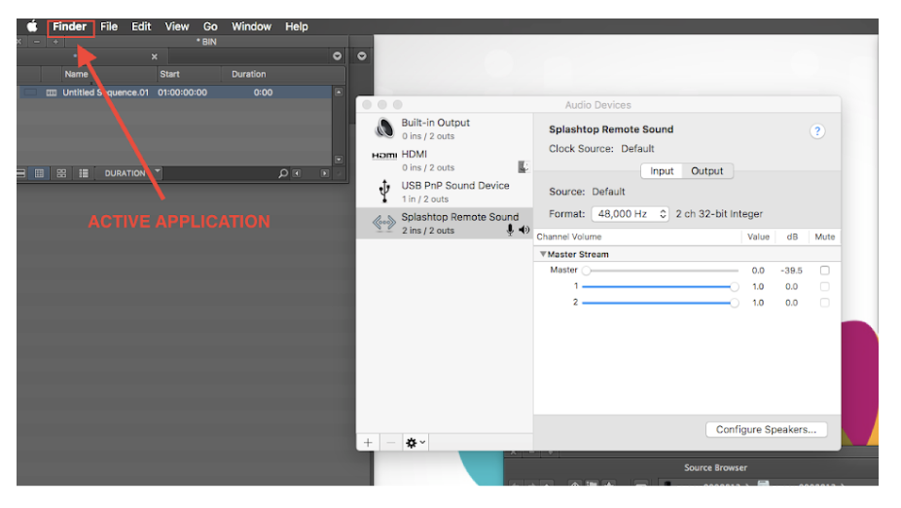Open the round dropdown right of the bin

[361, 55]
